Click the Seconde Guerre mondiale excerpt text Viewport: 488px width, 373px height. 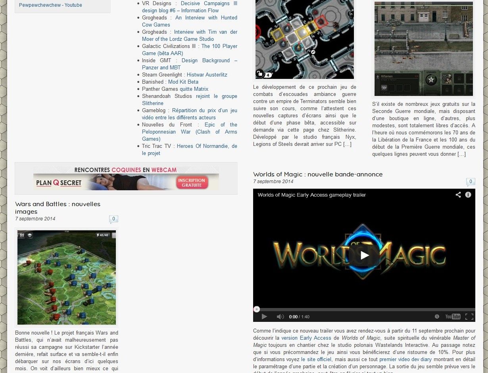[424, 129]
